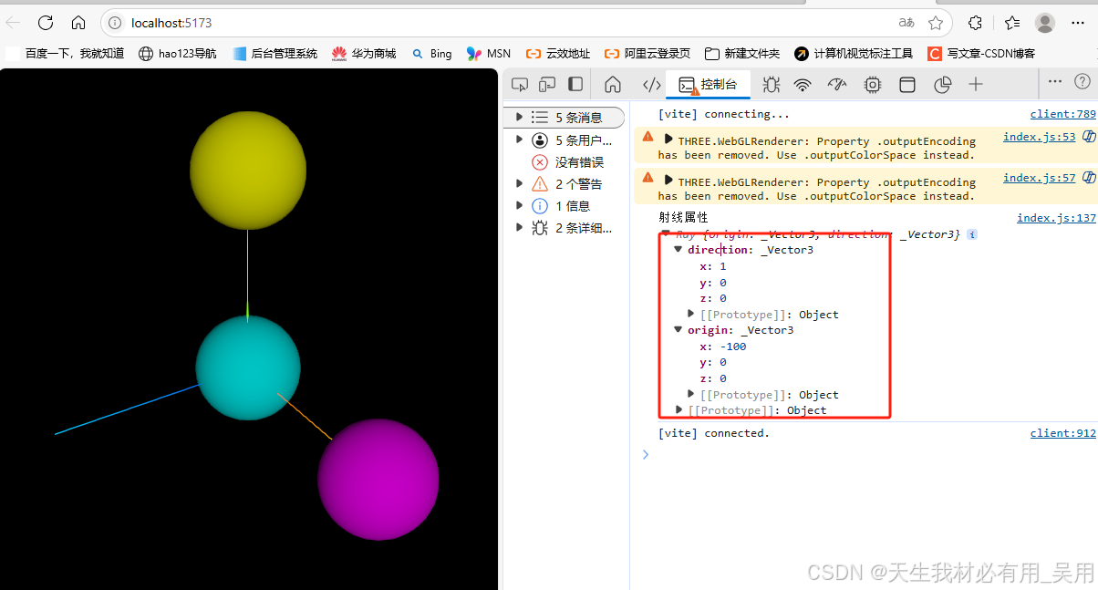The width and height of the screenshot is (1098, 590).
Task: Open the 新建文件夹 bookmarks folder
Action: [x=741, y=54]
